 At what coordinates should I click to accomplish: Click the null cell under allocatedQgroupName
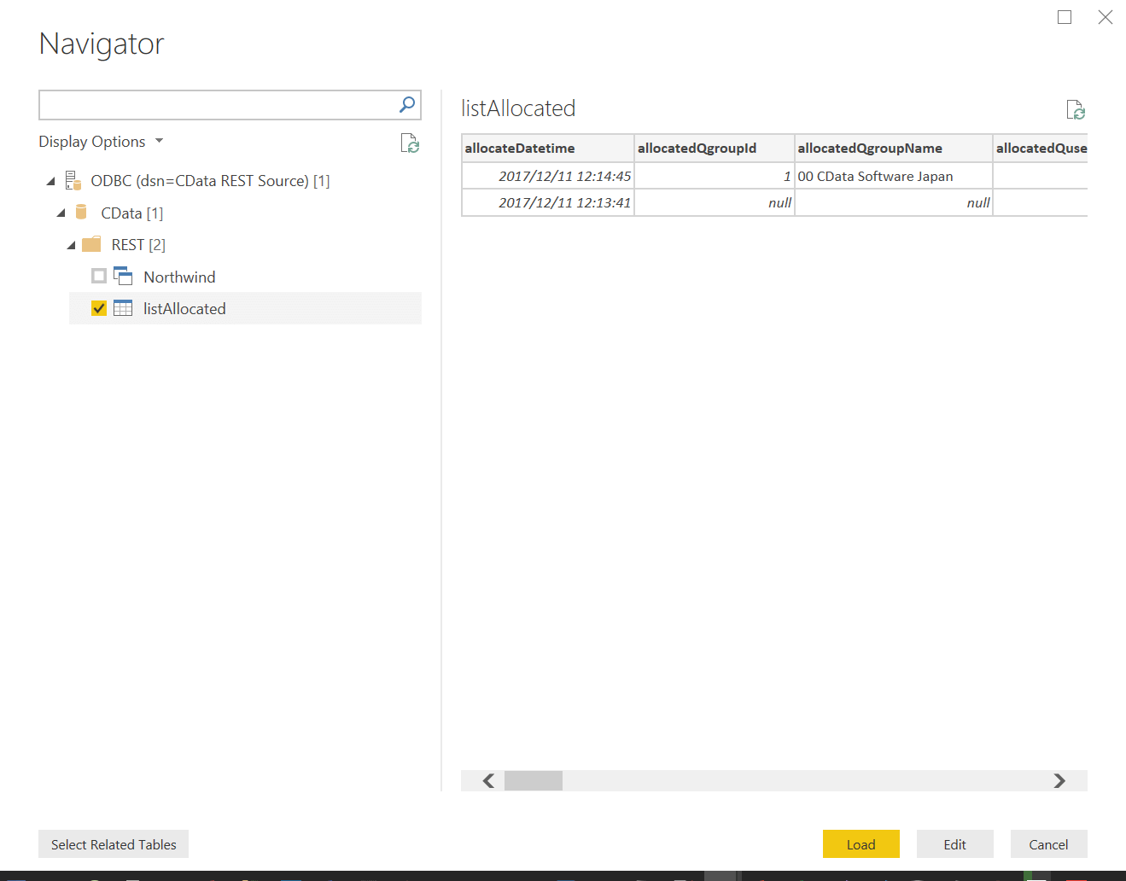pos(894,202)
